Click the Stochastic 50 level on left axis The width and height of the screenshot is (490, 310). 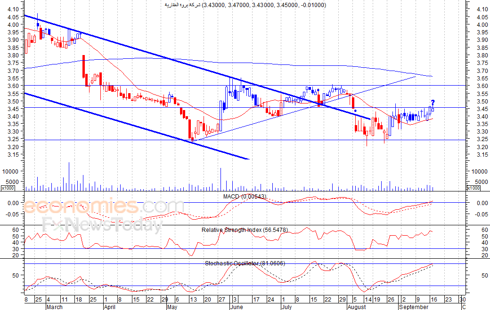[16, 275]
